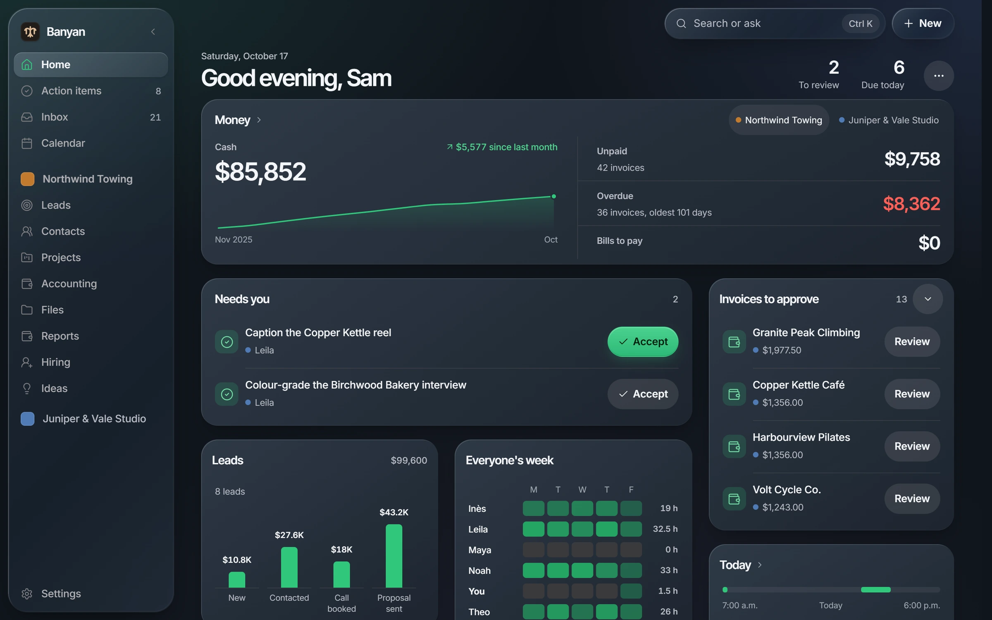The height and width of the screenshot is (620, 992).
Task: Collapse the sidebar with the chevron
Action: coord(153,31)
